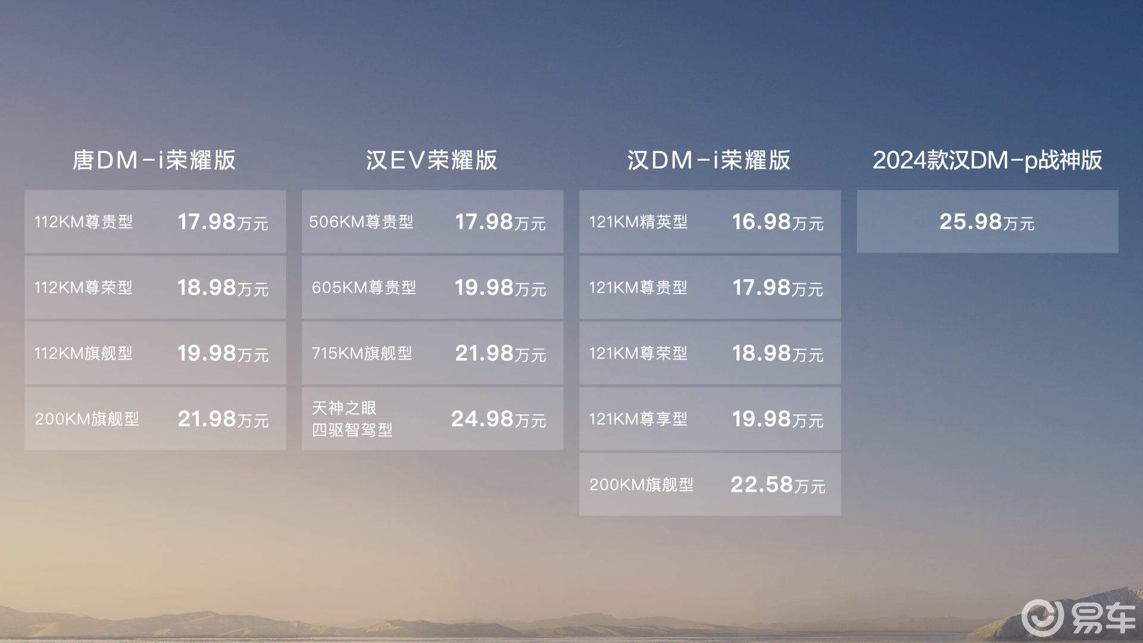The image size is (1143, 643).
Task: Click the 汉DM-i荣耀版 column heading
Action: coord(709,160)
